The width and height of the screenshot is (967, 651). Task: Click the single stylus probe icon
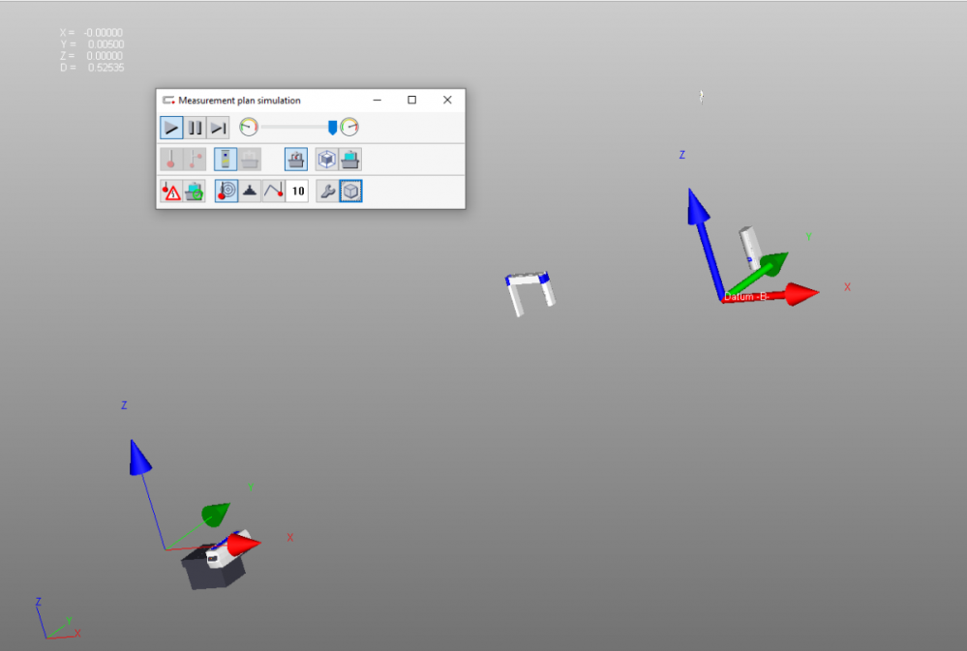(x=170, y=159)
